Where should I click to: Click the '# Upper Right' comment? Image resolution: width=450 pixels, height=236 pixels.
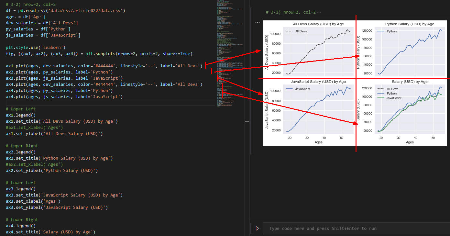coord(22,146)
